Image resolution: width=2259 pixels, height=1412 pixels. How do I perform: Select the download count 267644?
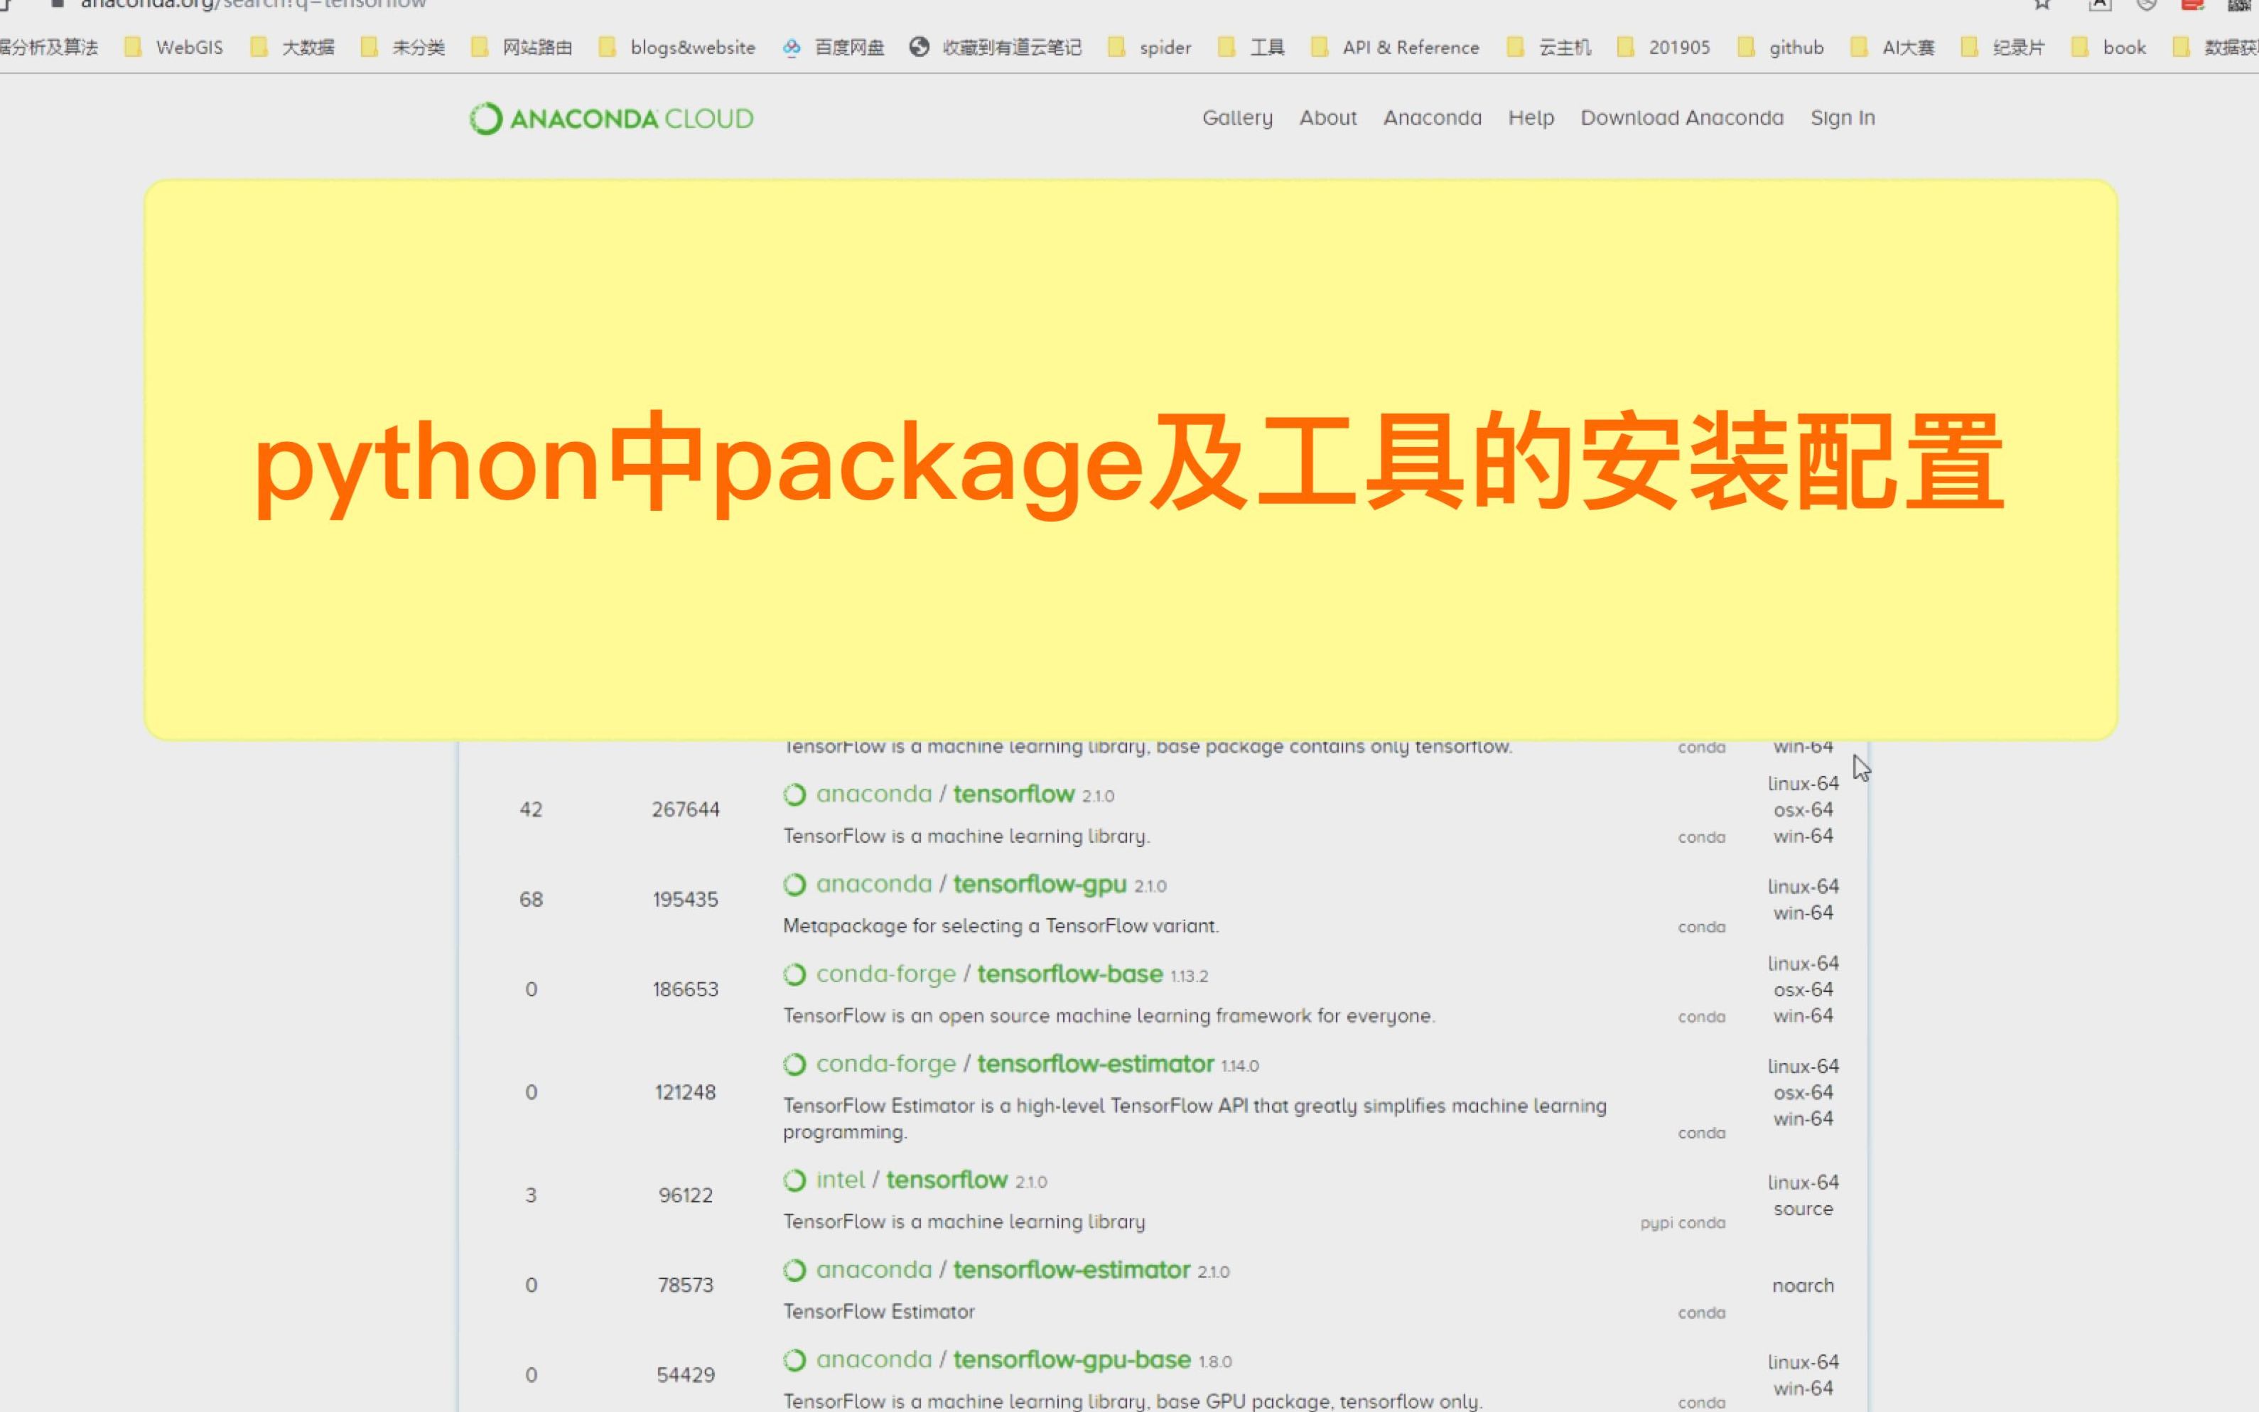tap(686, 809)
